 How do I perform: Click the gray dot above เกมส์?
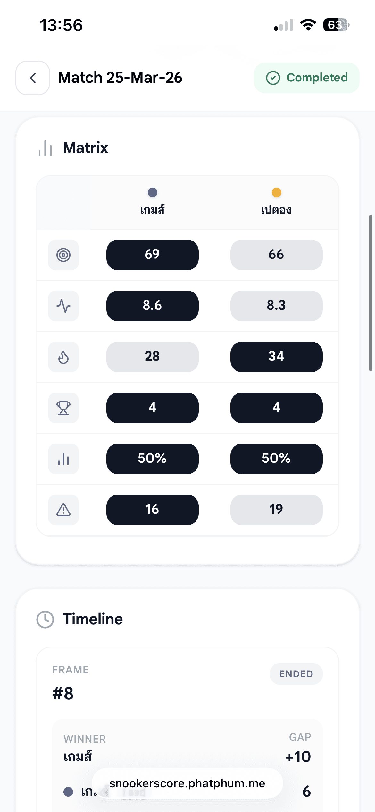(153, 192)
